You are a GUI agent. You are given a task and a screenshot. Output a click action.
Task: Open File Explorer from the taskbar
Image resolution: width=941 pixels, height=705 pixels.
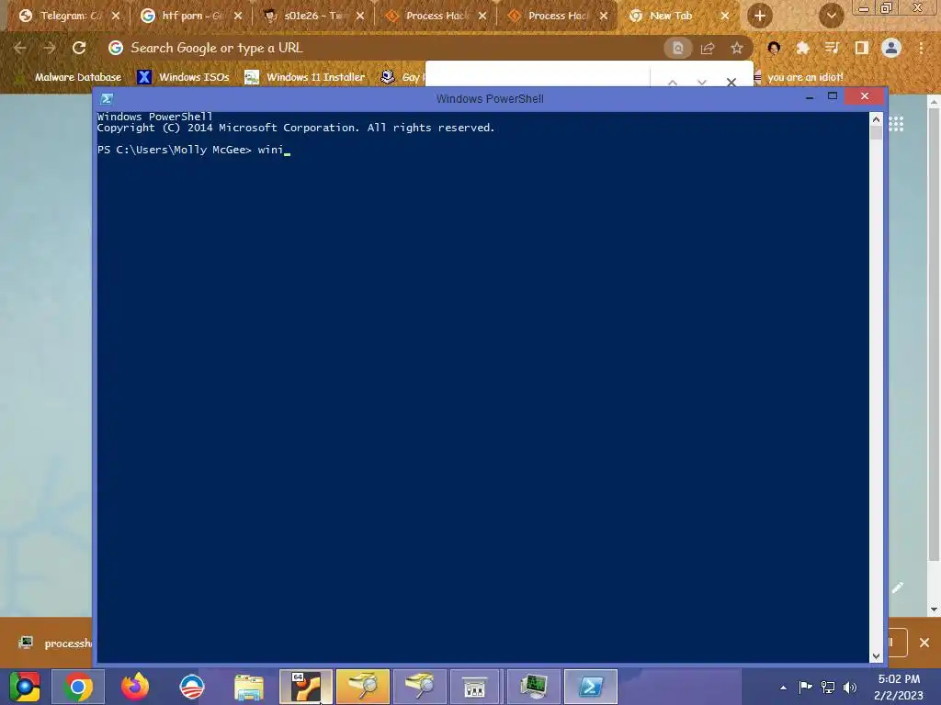(x=249, y=687)
